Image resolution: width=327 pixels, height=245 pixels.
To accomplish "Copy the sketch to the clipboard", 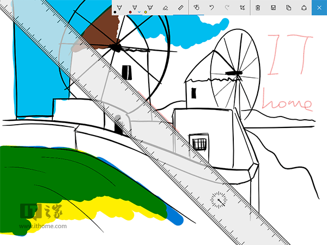I will 288,8.
